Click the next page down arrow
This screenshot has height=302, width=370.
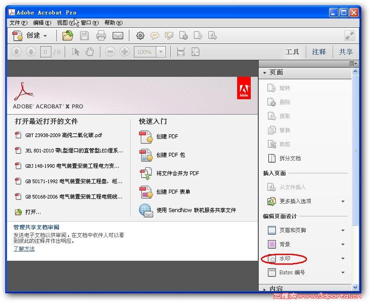click(x=31, y=51)
